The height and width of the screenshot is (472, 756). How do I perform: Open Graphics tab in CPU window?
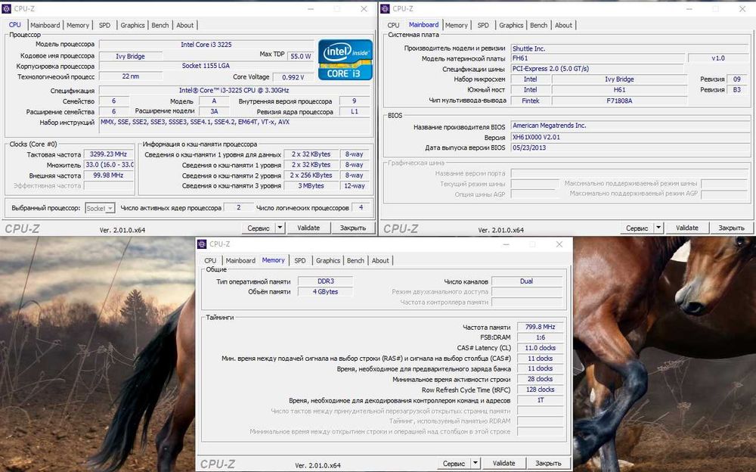tap(132, 25)
